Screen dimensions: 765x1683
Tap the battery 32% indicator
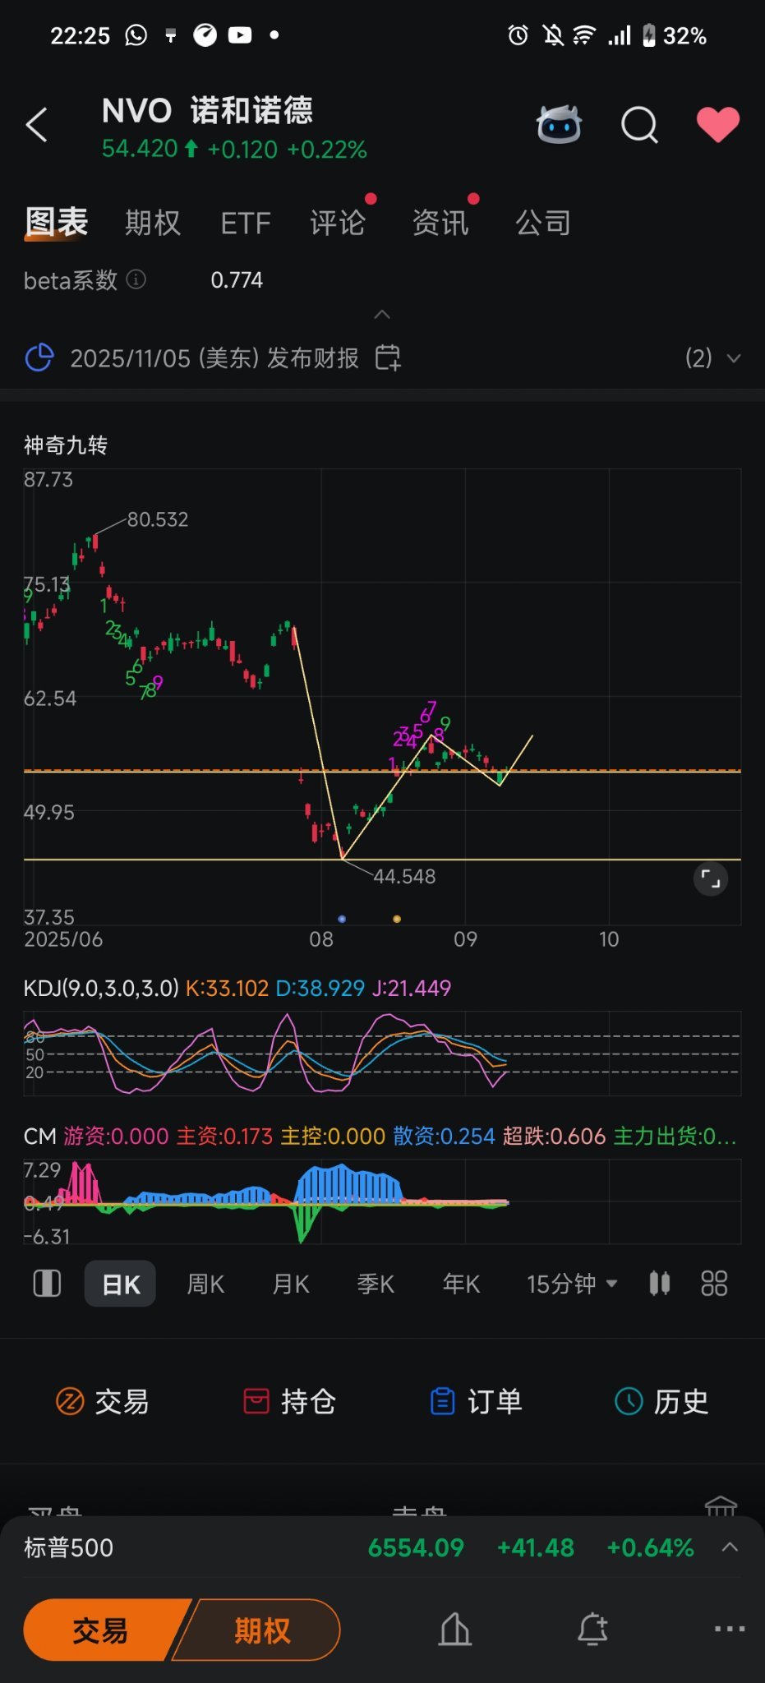pyautogui.click(x=675, y=35)
